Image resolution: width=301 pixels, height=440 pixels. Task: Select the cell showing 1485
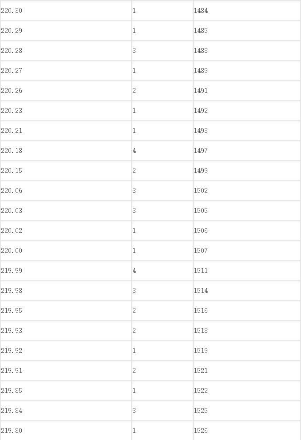(x=247, y=31)
